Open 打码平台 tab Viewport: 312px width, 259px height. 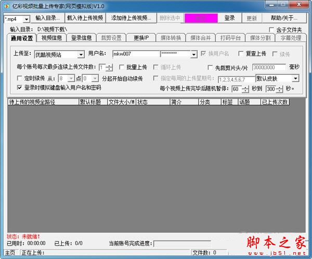[x=230, y=38]
